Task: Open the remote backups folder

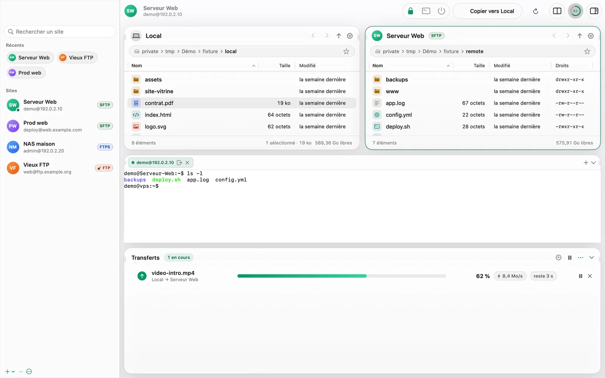Action: (x=483, y=79)
